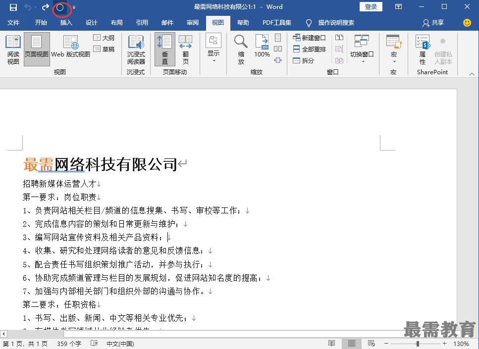The width and height of the screenshot is (479, 349).
Task: Switch to the Design (设计) tab
Action: click(91, 23)
